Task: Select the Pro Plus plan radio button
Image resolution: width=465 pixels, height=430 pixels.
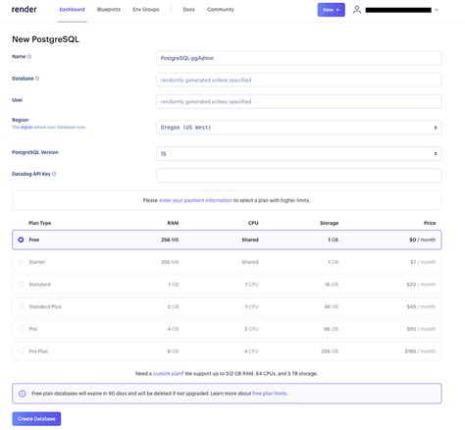Action: (x=21, y=351)
